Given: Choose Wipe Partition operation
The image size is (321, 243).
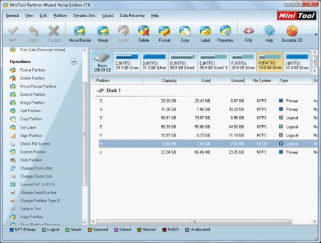Looking at the screenshot, I should (32, 217).
